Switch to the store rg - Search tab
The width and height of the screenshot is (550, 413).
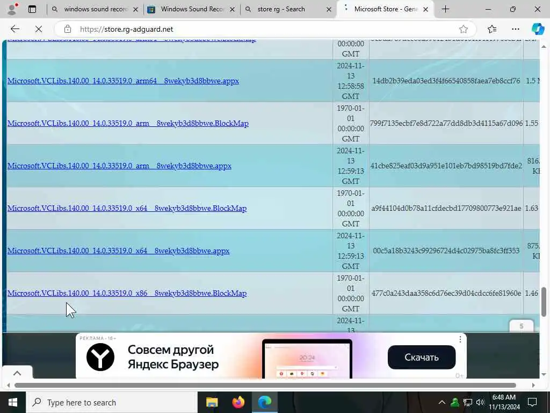pos(288,9)
